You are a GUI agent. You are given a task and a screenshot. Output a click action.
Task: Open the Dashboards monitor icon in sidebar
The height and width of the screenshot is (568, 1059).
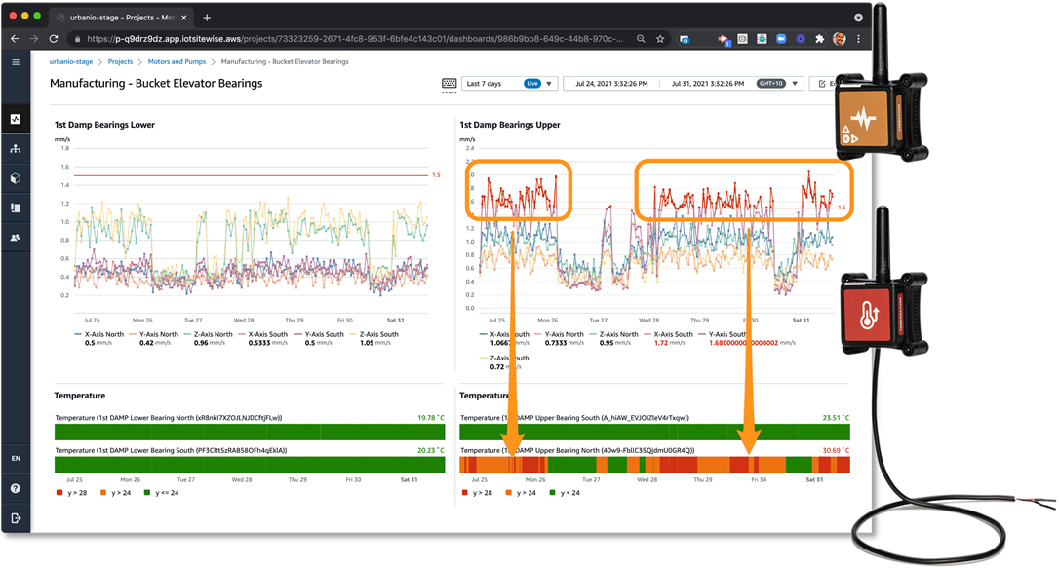16,120
